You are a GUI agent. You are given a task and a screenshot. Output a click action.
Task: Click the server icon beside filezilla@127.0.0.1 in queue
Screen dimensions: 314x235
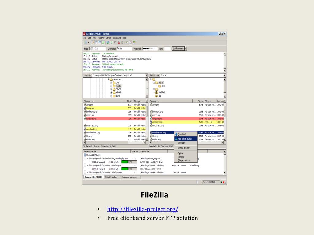tap(85, 155)
